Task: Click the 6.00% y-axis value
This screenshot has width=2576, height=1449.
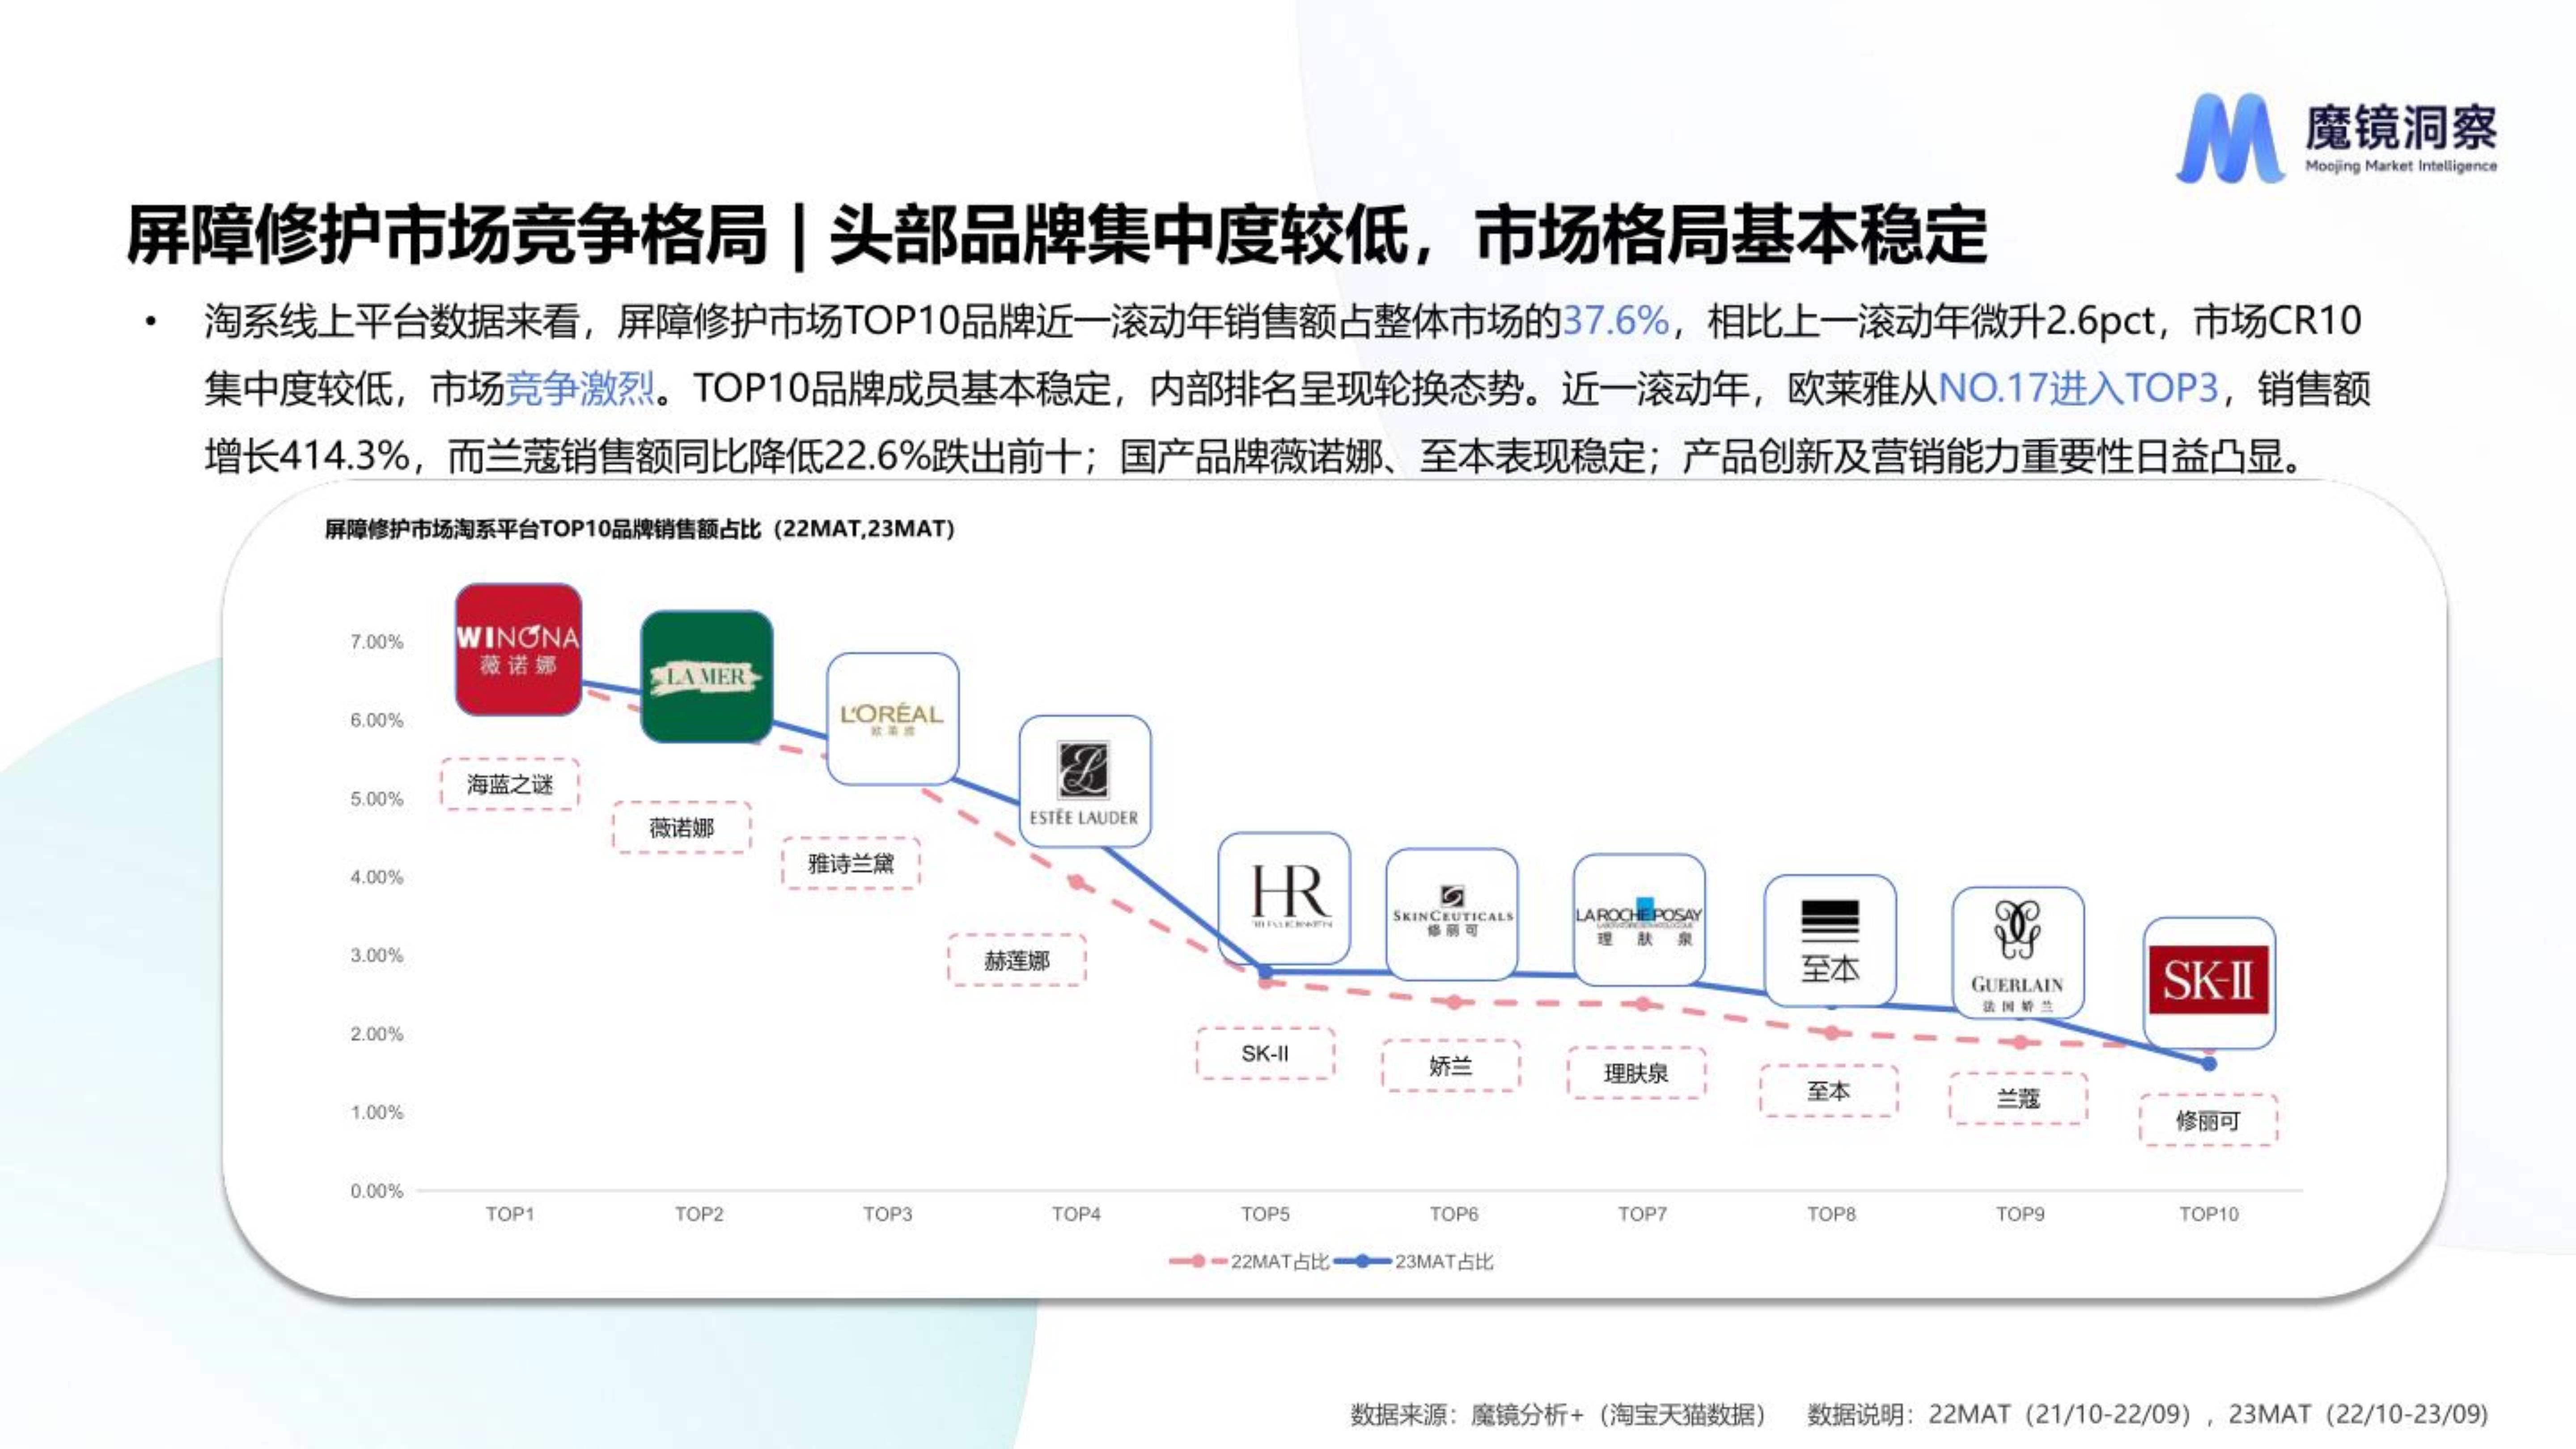Action: click(x=377, y=720)
